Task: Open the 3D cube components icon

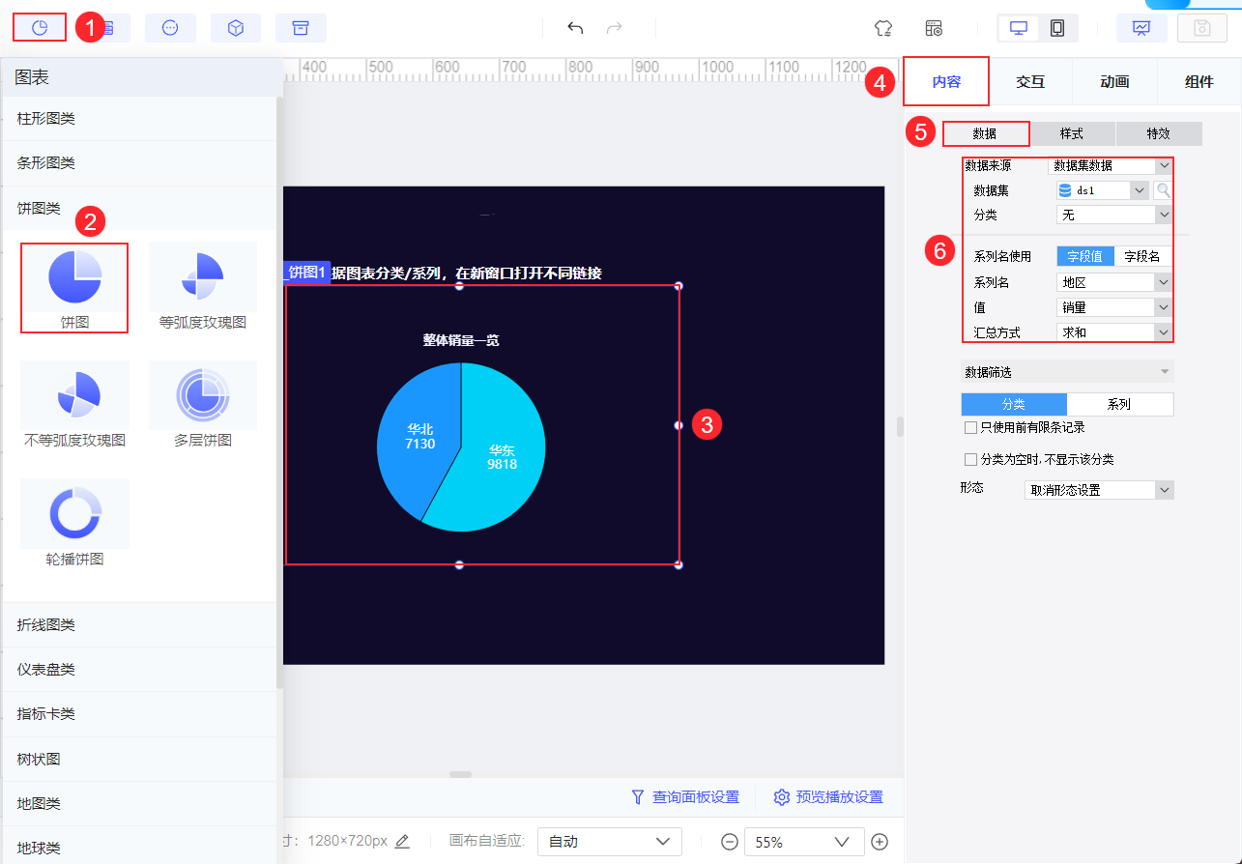Action: point(236,28)
